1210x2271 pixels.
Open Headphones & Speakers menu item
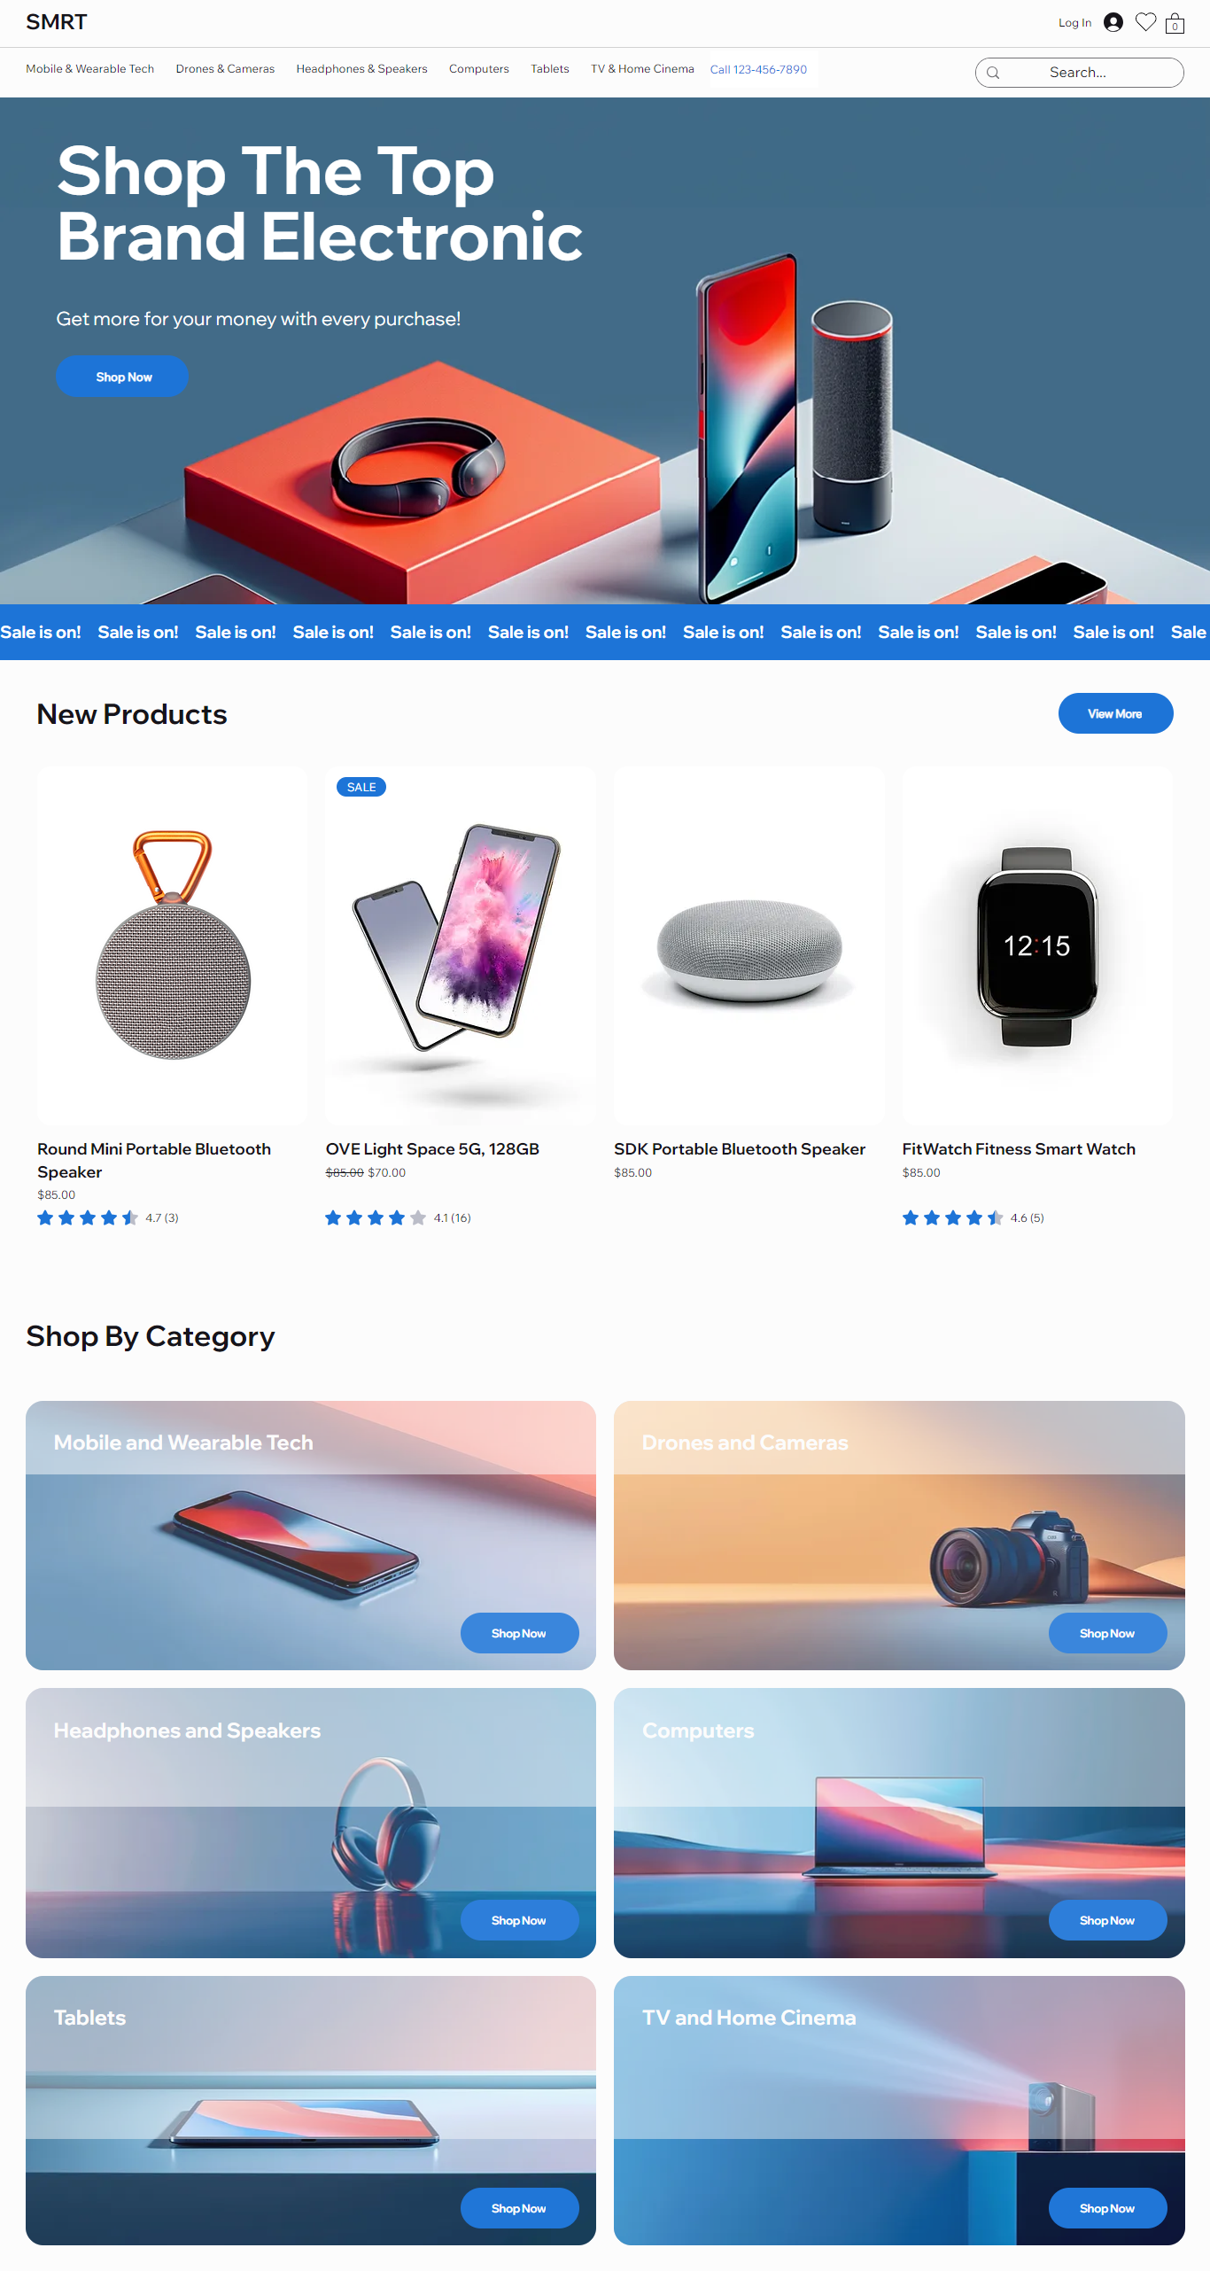(x=361, y=68)
